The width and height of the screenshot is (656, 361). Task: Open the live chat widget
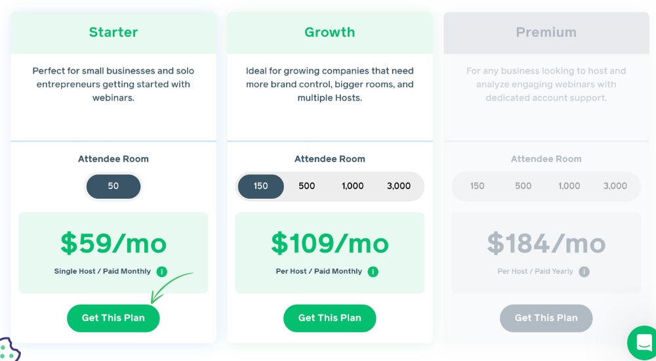coord(644,343)
